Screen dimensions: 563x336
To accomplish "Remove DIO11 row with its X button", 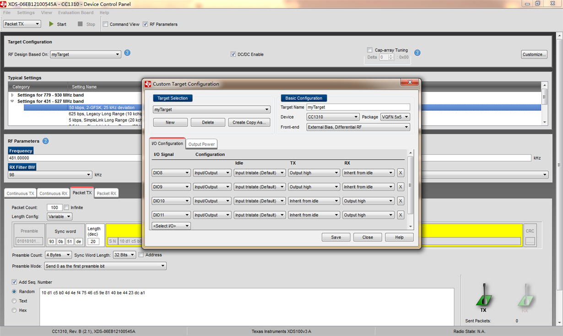I will [401, 215].
